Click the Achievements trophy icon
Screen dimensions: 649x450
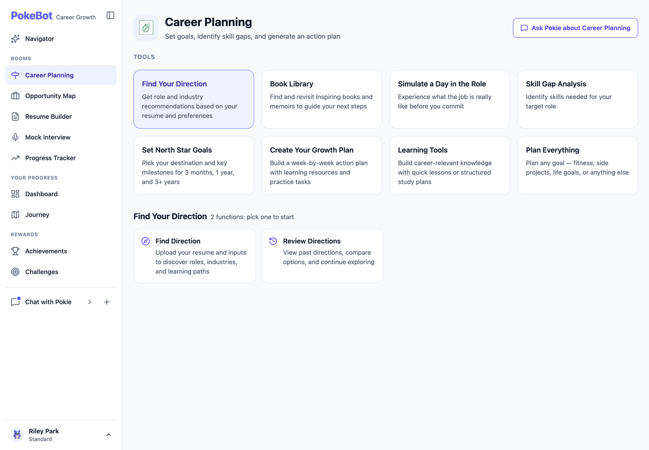click(x=15, y=251)
